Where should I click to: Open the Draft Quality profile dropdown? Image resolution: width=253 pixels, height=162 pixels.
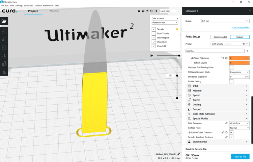pos(230,44)
